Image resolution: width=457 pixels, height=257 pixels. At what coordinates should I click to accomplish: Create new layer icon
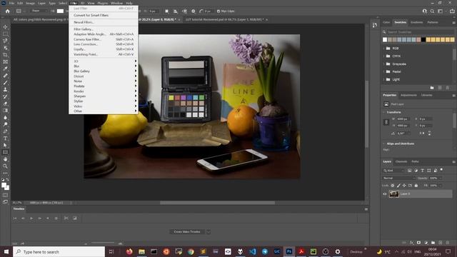pos(441,243)
